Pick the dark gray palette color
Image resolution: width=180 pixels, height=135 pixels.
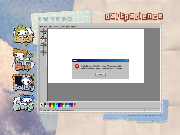click(48, 104)
